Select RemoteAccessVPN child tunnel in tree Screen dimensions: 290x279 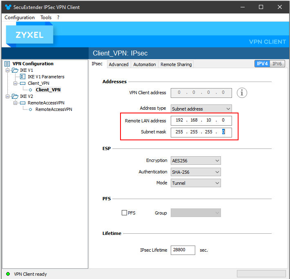[x=54, y=109]
